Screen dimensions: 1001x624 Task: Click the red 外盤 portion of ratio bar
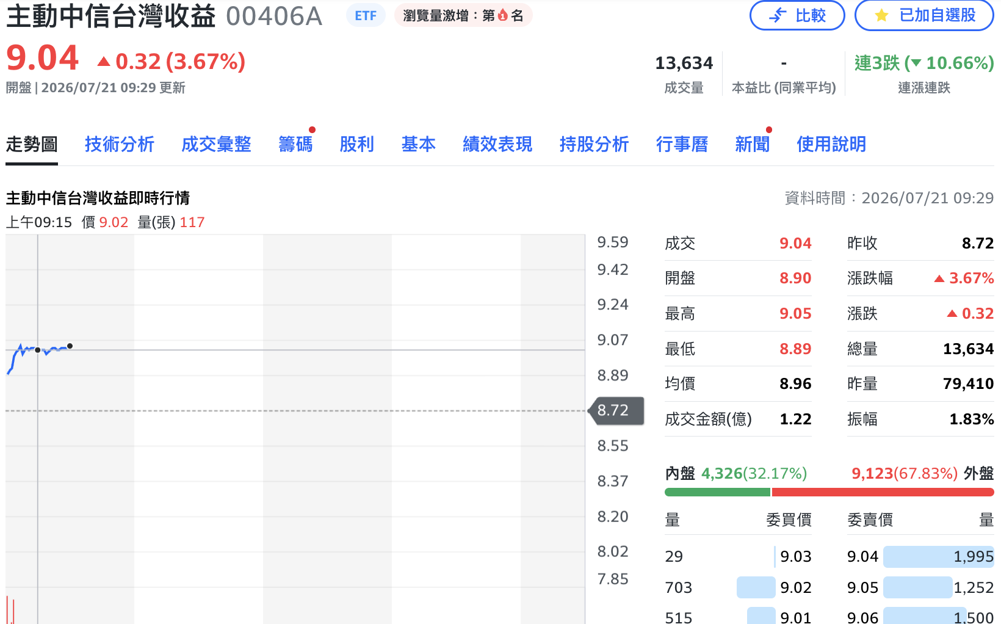pos(883,492)
